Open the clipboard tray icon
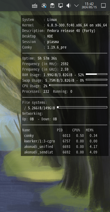Image resolution: width=110 pixels, height=212 pixels. [52, 6]
